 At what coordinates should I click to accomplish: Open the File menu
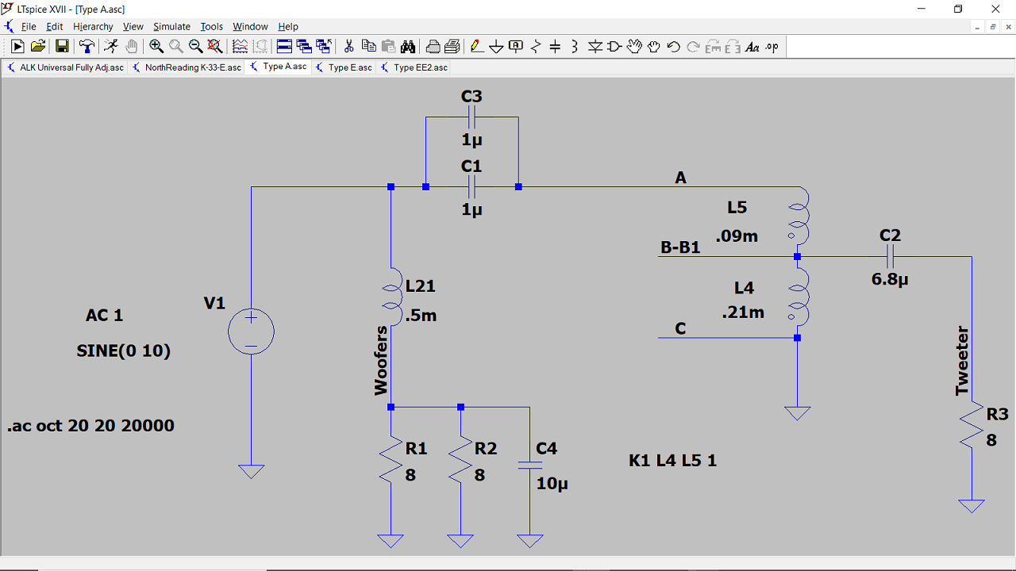click(x=29, y=26)
